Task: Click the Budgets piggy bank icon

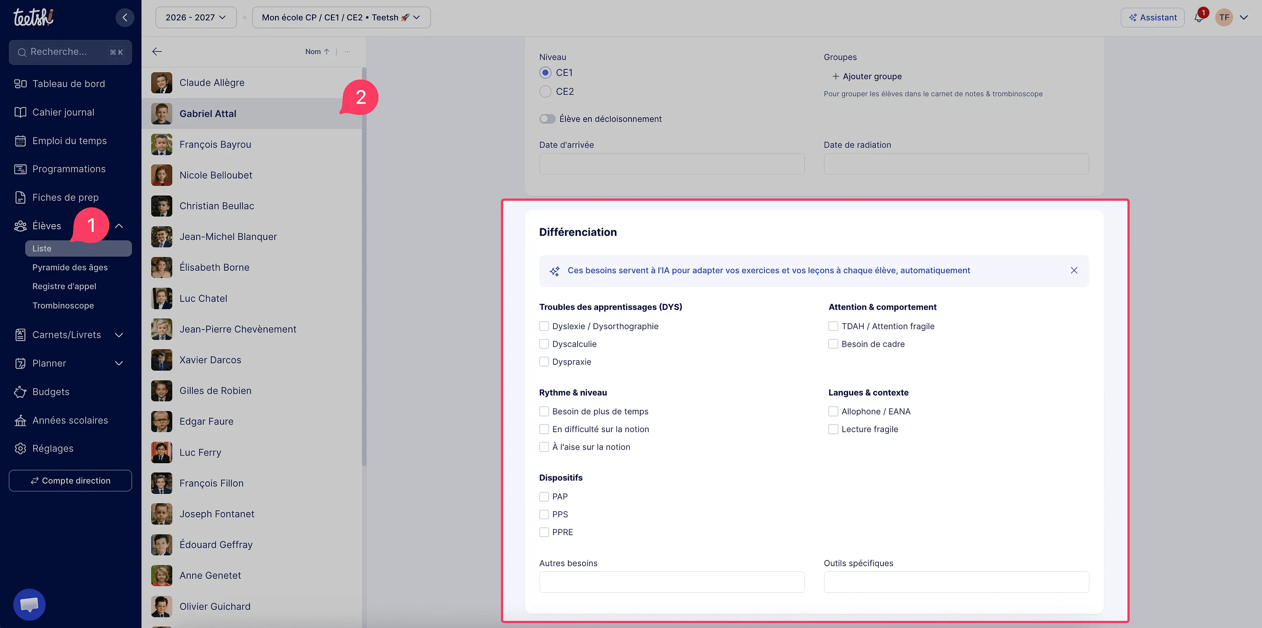Action: pos(20,392)
